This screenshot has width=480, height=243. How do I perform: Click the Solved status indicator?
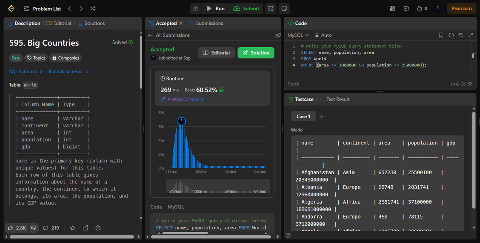(123, 42)
